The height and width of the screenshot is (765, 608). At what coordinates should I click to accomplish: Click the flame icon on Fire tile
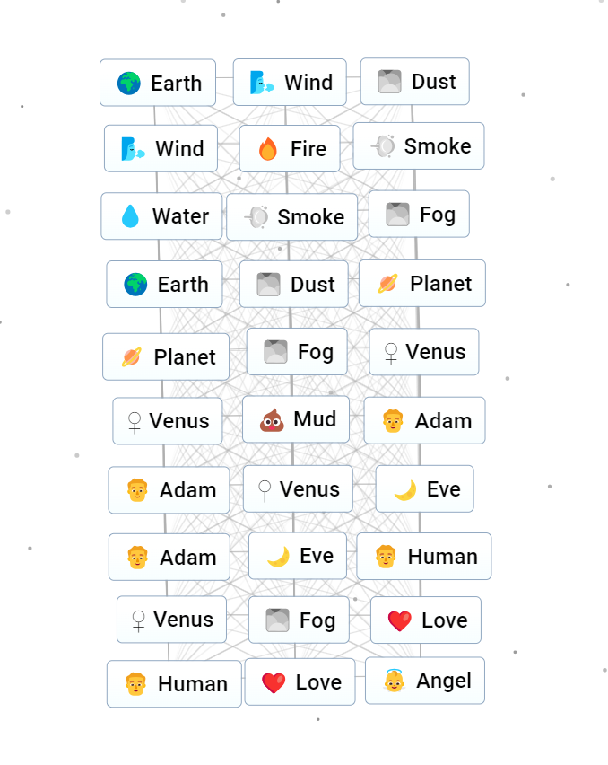[267, 149]
